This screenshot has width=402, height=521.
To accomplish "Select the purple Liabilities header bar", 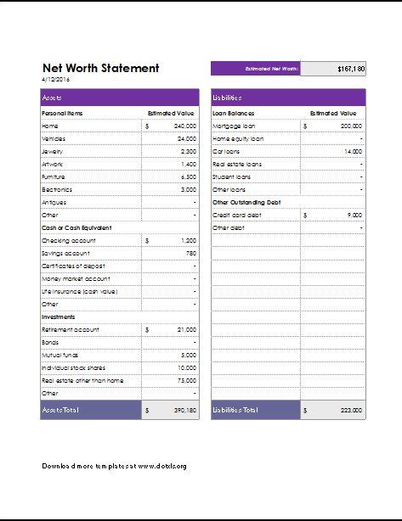I will (288, 98).
